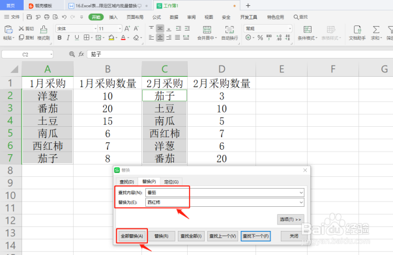Click the Replace (替换(R)) button
The image size is (393, 255).
pos(162,236)
